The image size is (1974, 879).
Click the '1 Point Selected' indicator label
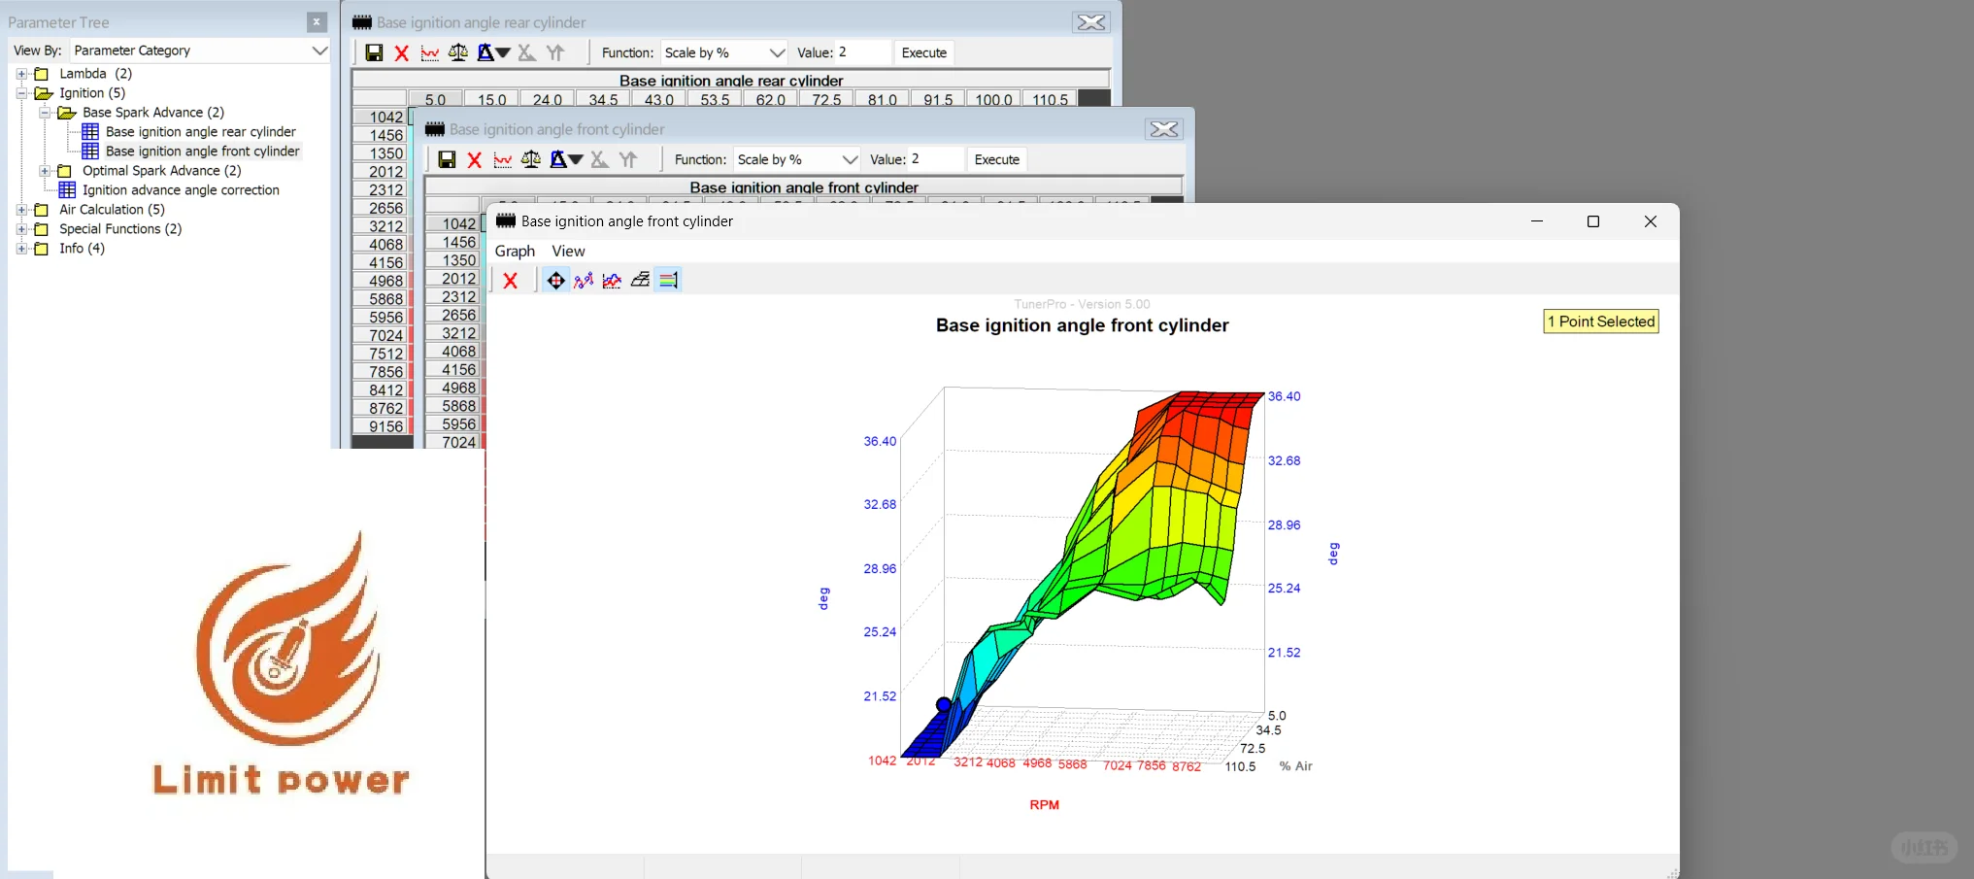pos(1601,321)
